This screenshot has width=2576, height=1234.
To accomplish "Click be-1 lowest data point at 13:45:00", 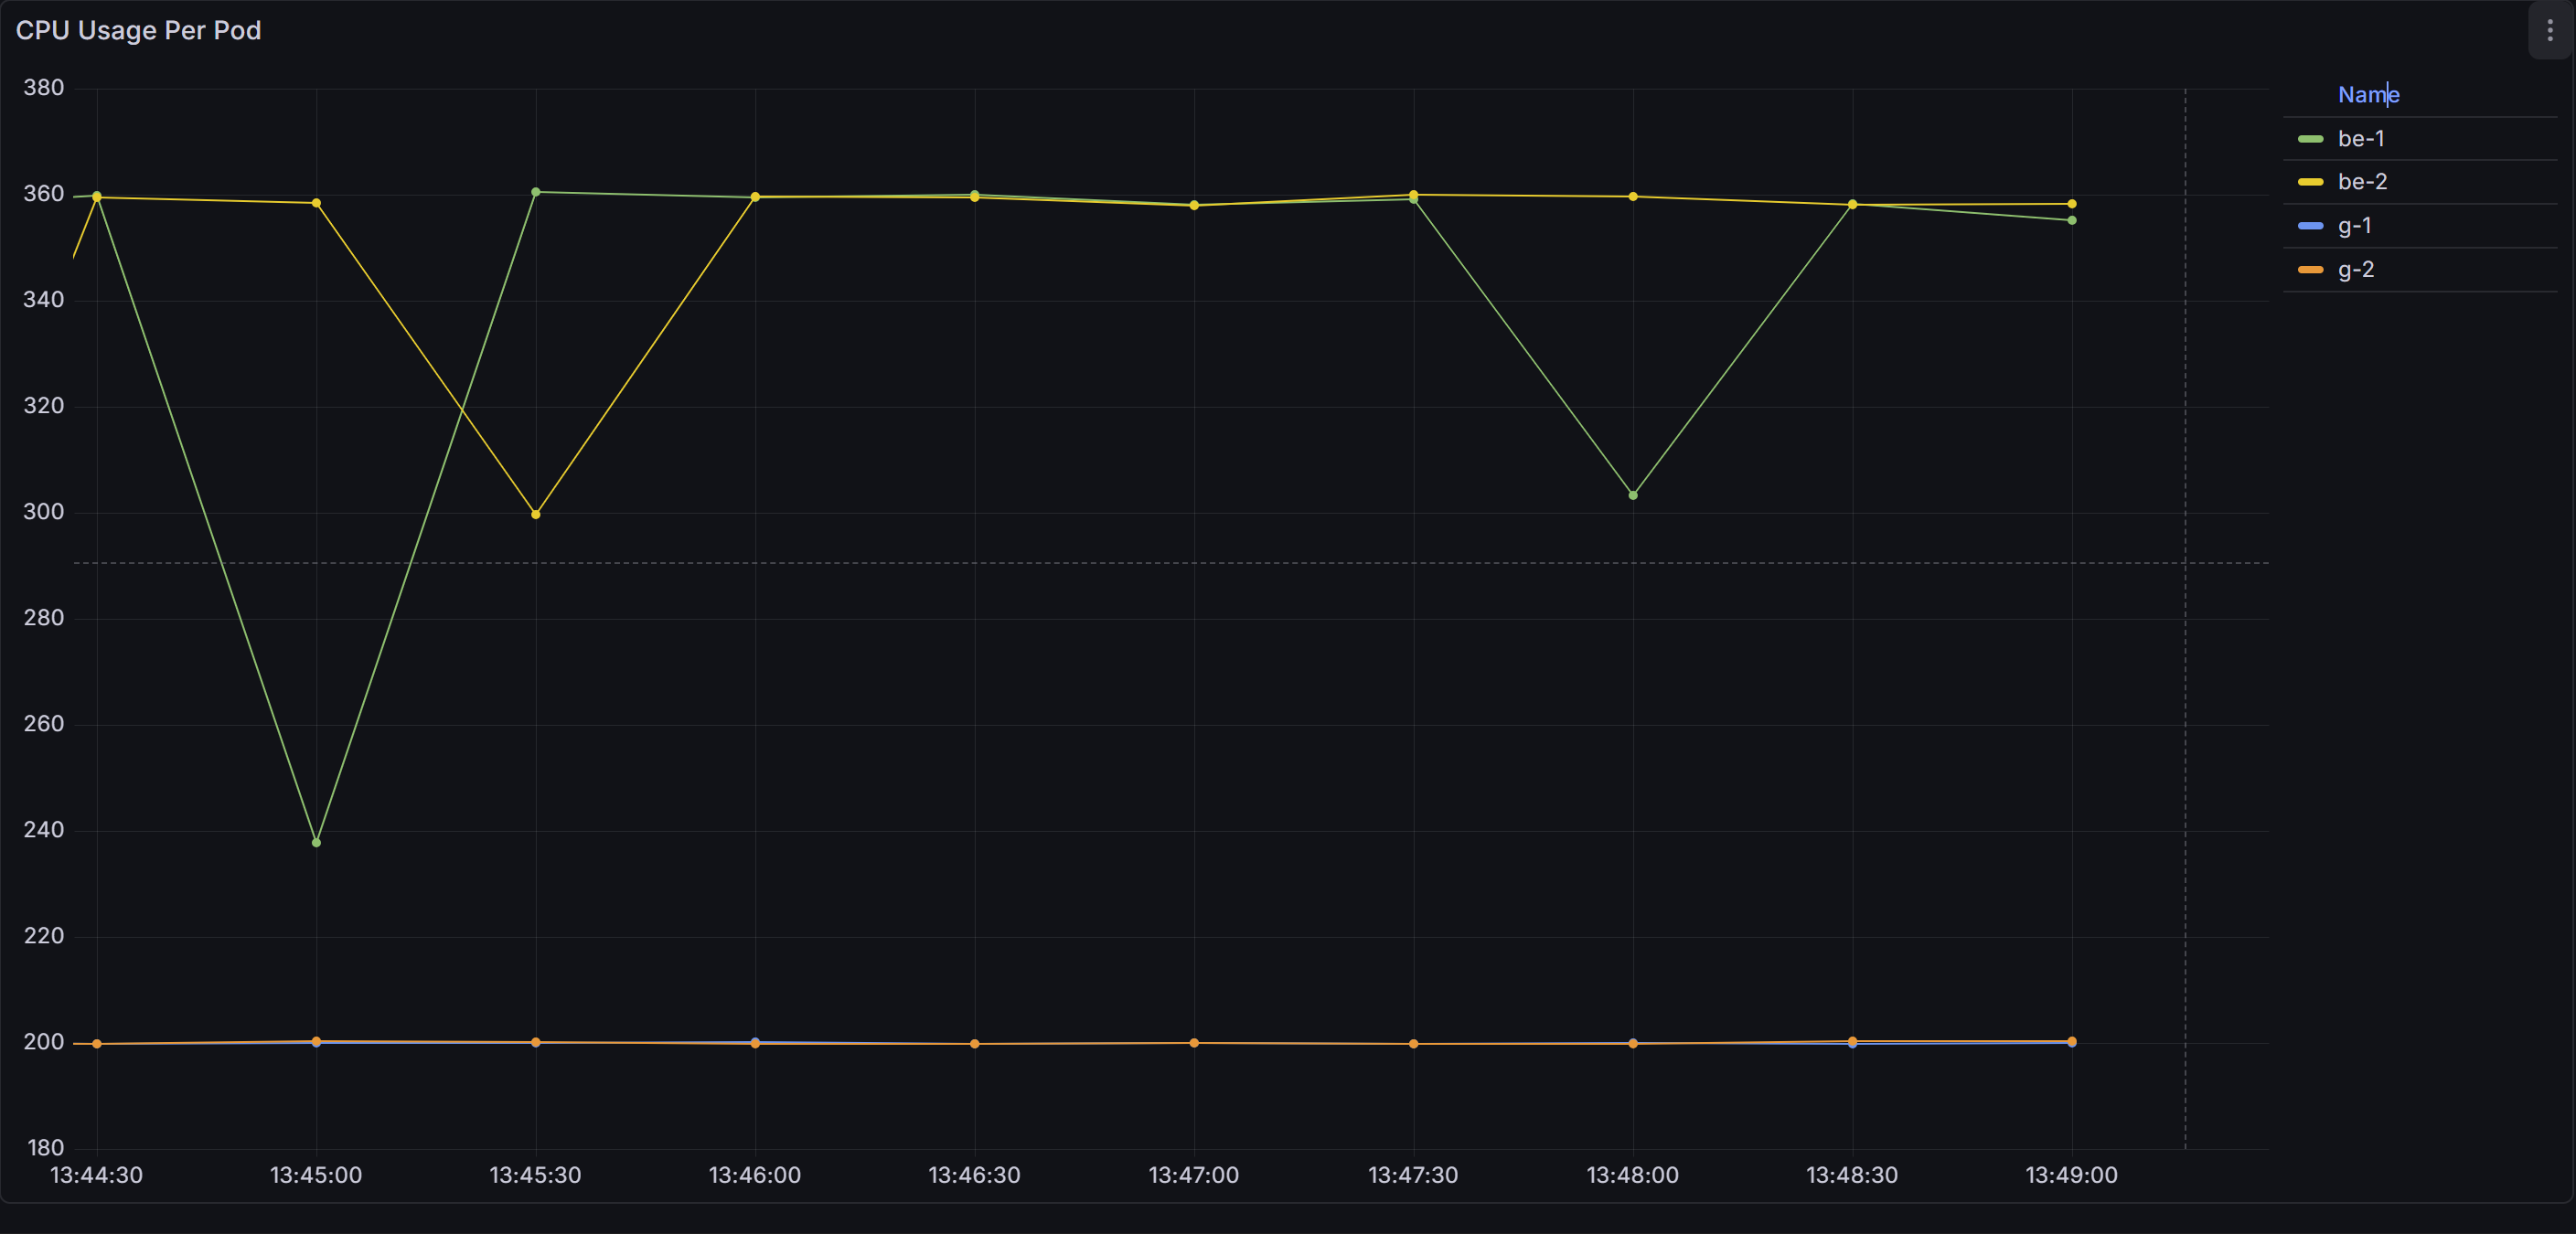I will pos(316,842).
